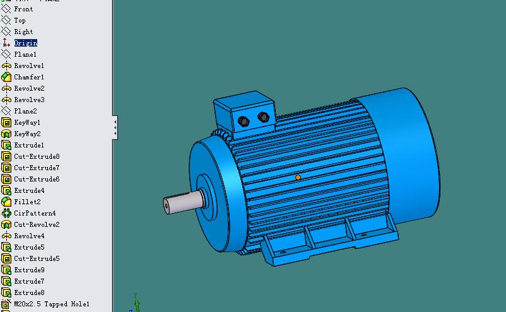Click the CirPattern4 pattern icon
The image size is (506, 312).
point(6,213)
